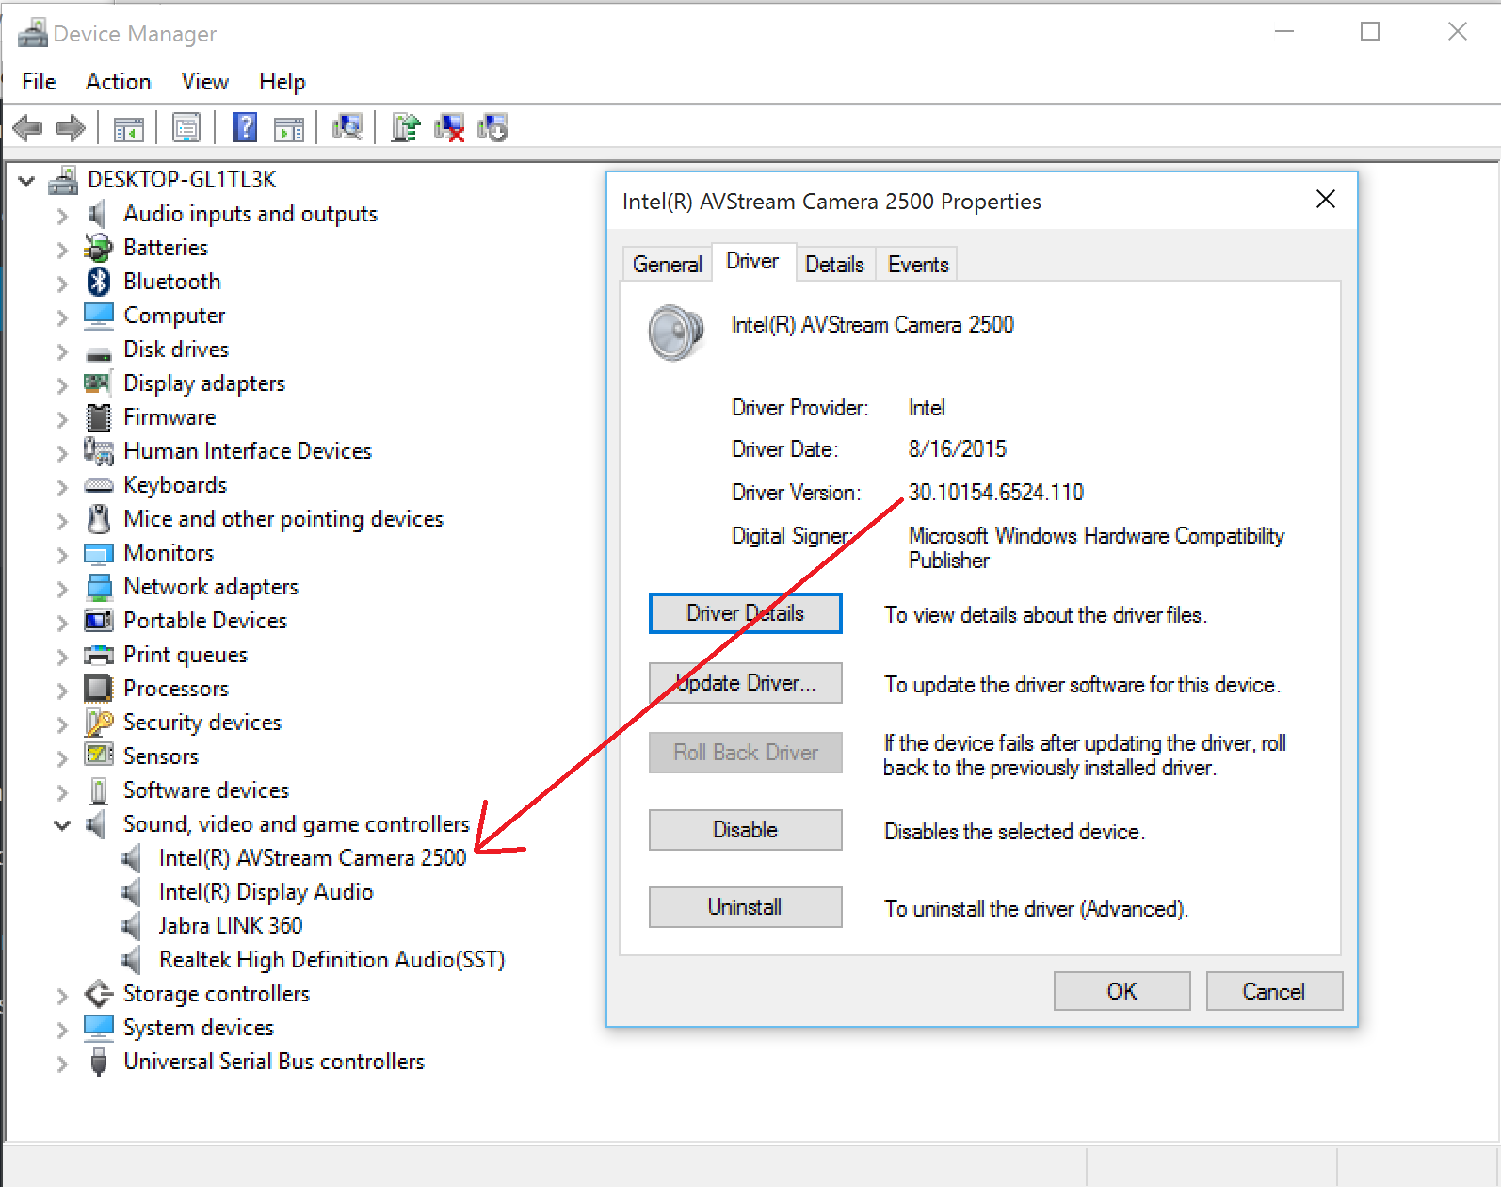This screenshot has height=1187, width=1501.
Task: Select Intel(R) Display Audio device
Action: pos(266,892)
